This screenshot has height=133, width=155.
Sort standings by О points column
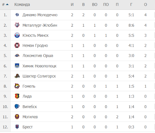click(x=145, y=5)
